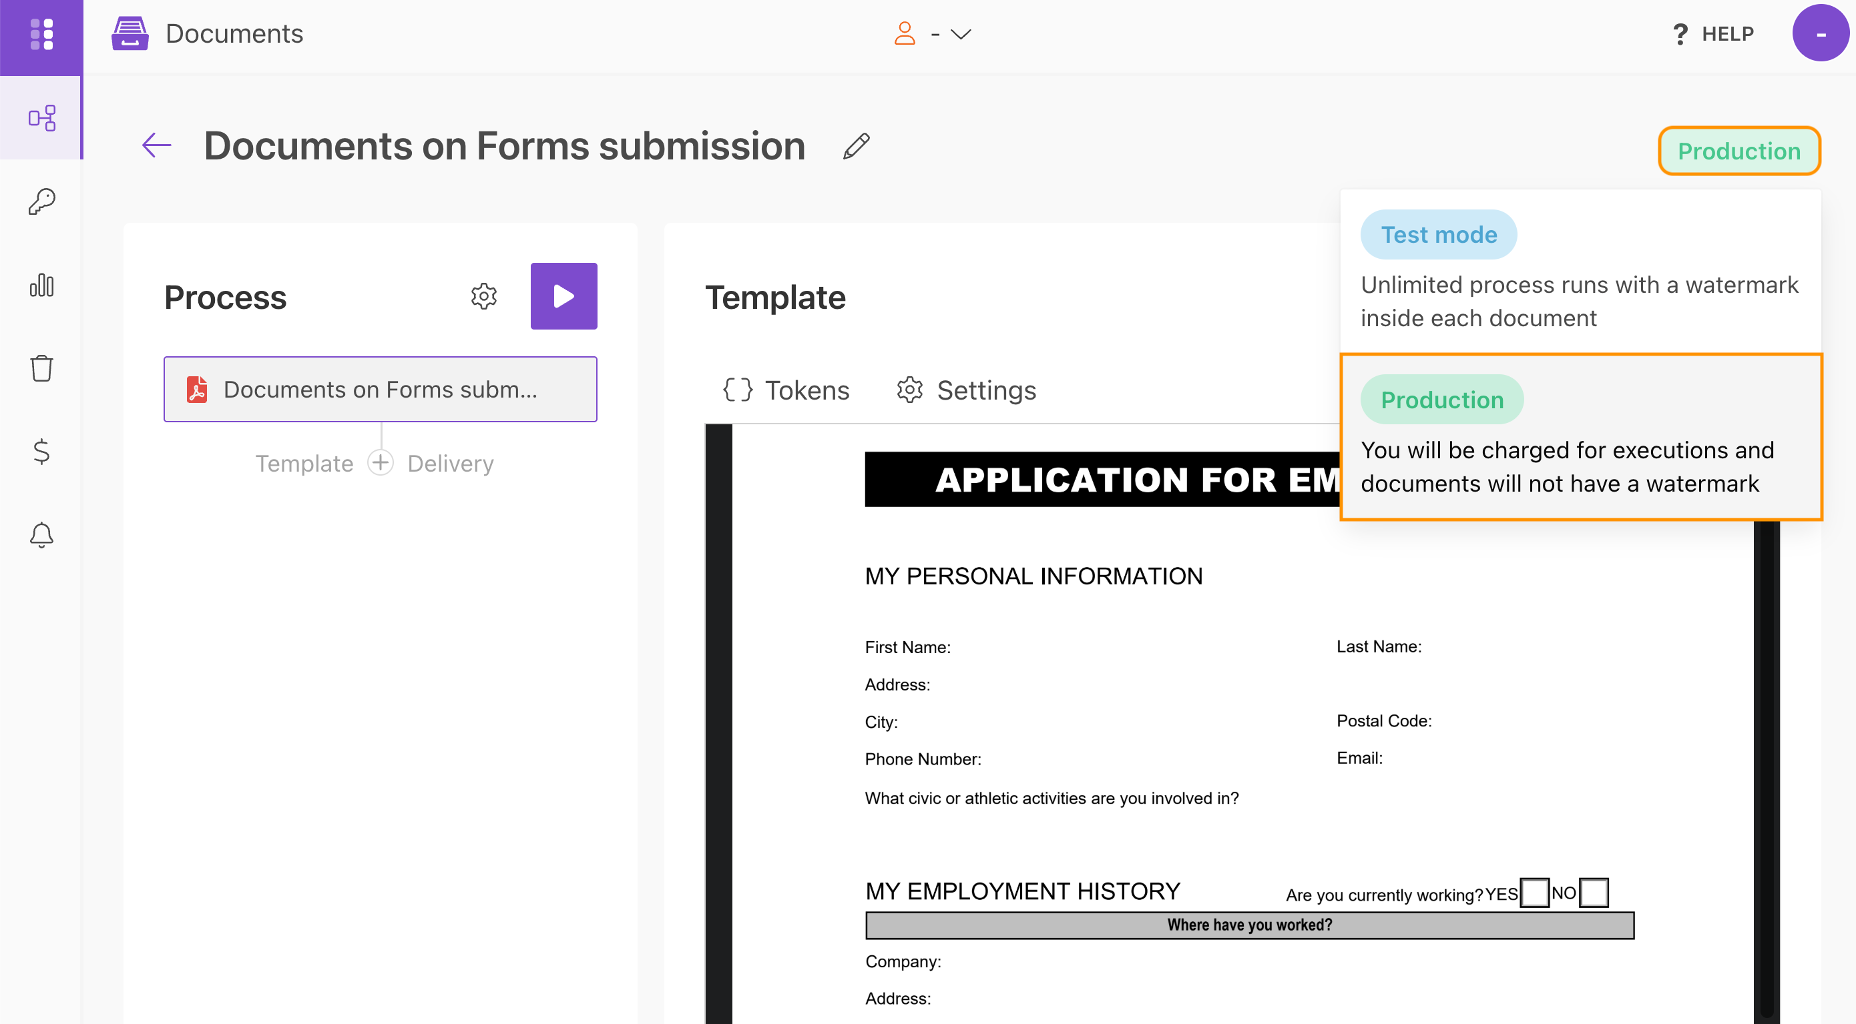
Task: Click the orange user account icon
Action: point(904,34)
